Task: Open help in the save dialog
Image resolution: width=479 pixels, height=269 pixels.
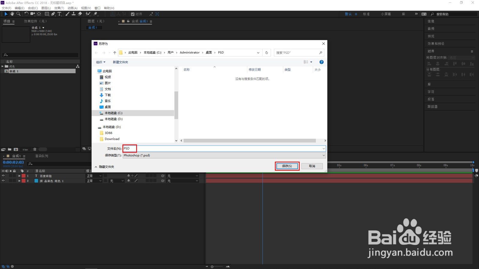Action: (322, 62)
